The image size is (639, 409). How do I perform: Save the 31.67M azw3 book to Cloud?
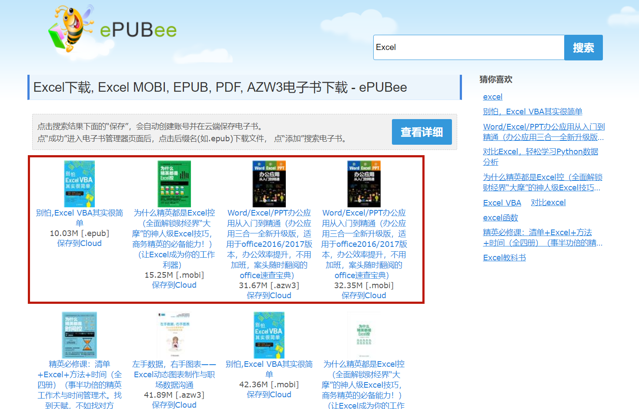(269, 296)
